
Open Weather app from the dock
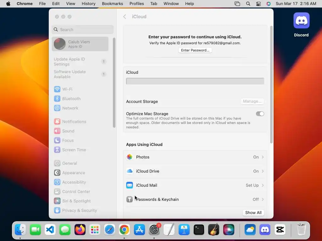tap(250, 229)
